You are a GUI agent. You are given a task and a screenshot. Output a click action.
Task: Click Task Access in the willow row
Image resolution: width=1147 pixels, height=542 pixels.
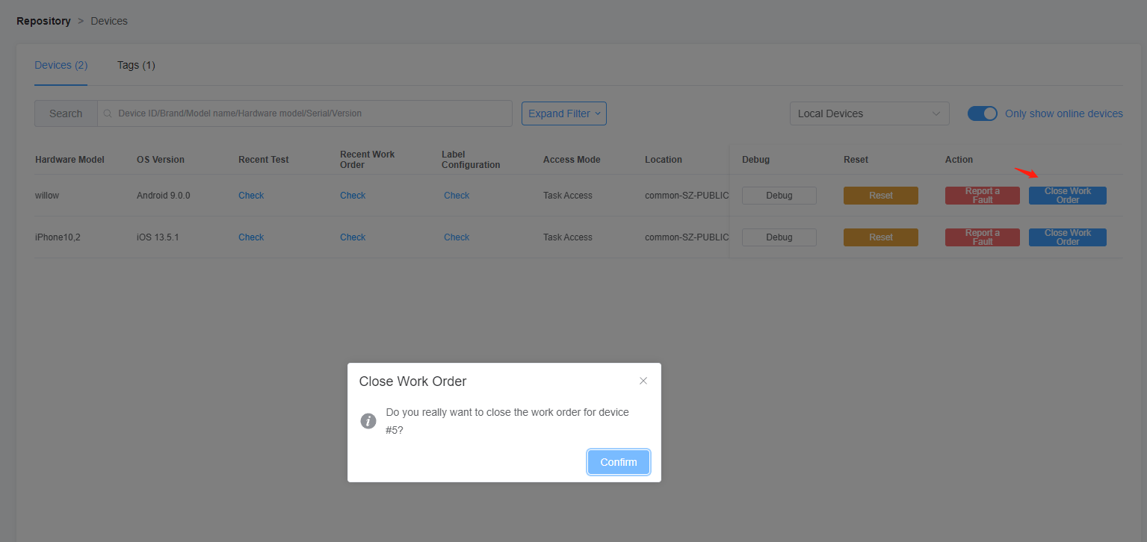568,196
